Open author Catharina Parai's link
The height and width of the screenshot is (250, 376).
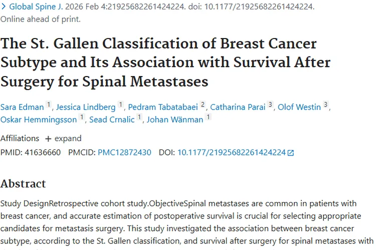[x=237, y=107]
